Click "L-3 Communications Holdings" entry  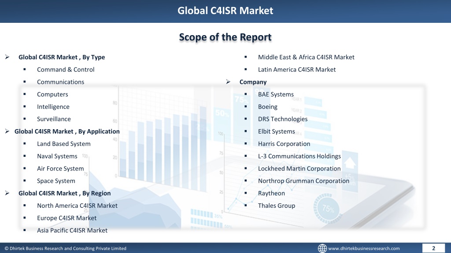(x=299, y=156)
